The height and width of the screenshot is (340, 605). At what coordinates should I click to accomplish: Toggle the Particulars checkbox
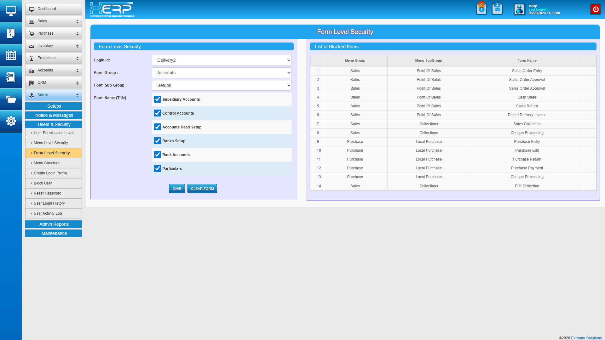[158, 168]
